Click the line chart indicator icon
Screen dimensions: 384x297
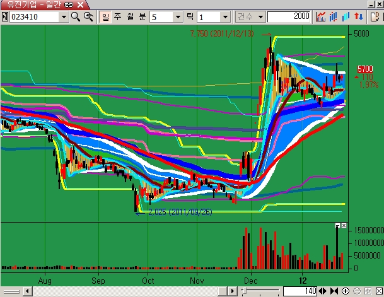point(321,16)
